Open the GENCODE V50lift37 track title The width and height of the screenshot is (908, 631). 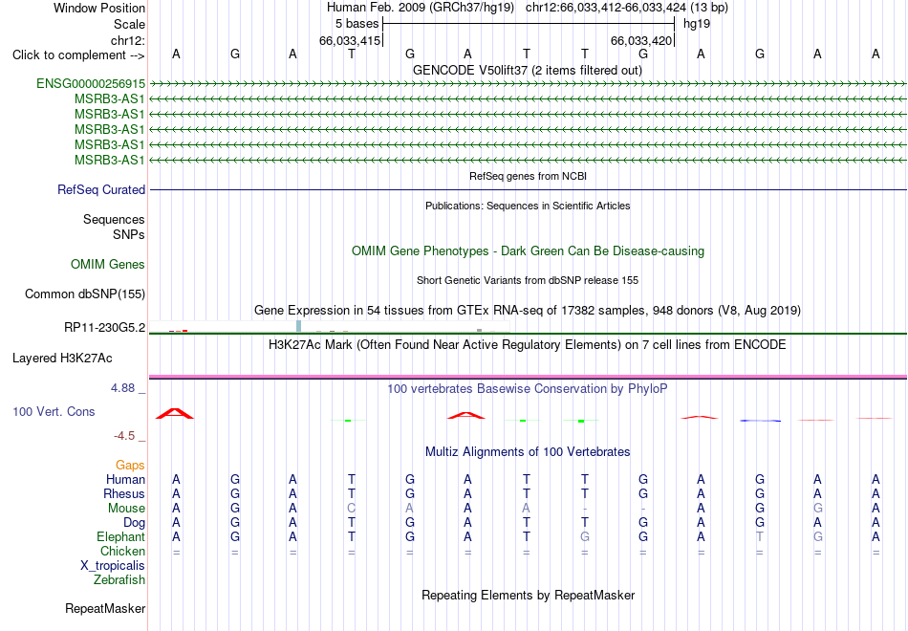click(527, 70)
